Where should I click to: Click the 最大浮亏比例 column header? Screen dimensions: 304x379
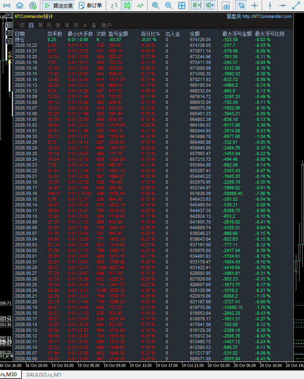pyautogui.click(x=270, y=34)
